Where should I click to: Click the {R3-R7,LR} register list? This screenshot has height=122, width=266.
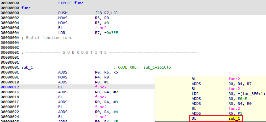[x=107, y=13]
